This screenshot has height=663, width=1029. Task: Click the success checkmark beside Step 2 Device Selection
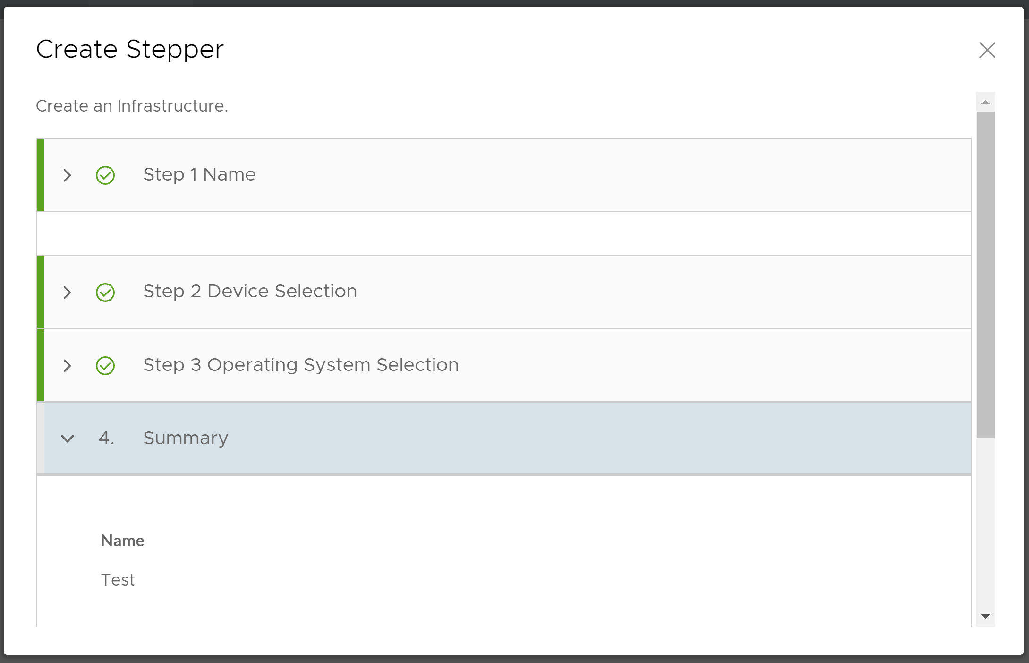106,293
